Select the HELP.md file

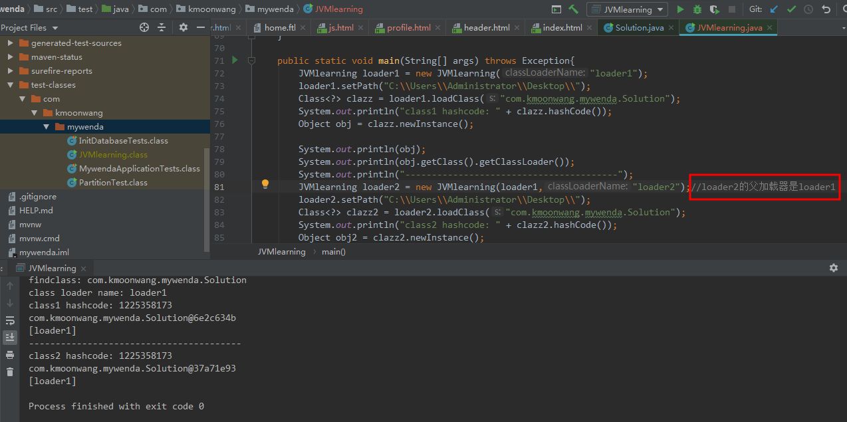click(x=36, y=211)
